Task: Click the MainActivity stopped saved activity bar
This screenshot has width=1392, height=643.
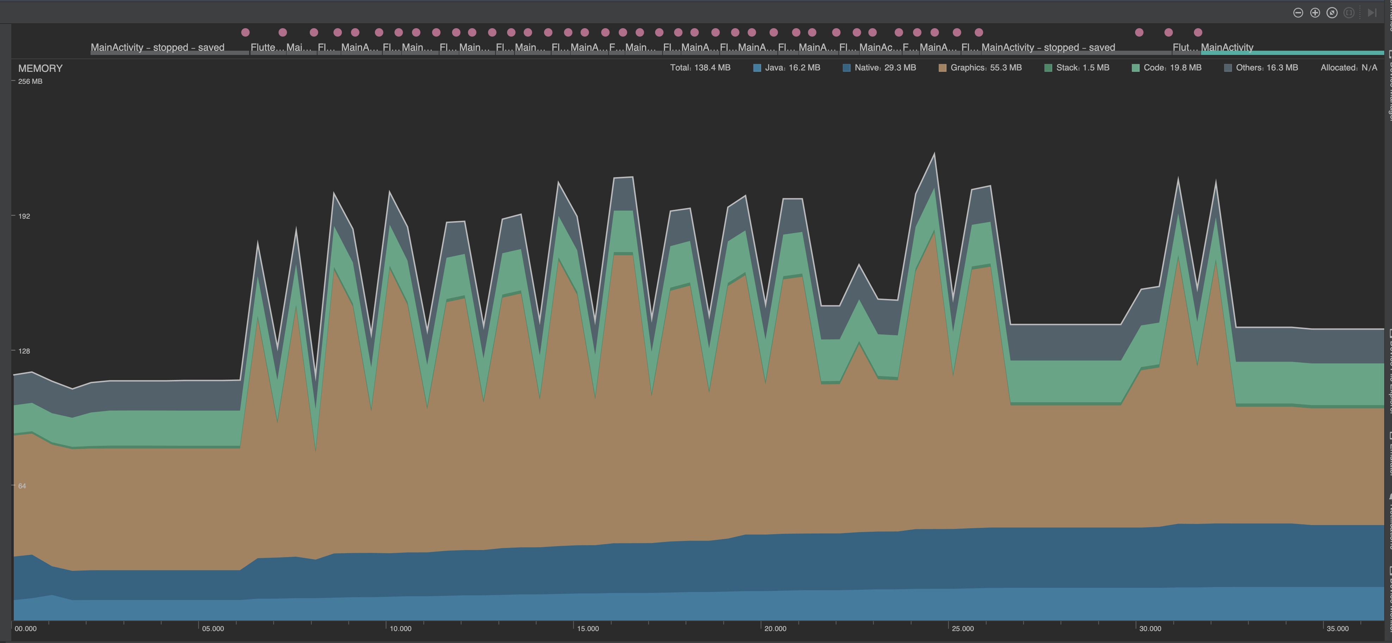Action: pos(157,48)
